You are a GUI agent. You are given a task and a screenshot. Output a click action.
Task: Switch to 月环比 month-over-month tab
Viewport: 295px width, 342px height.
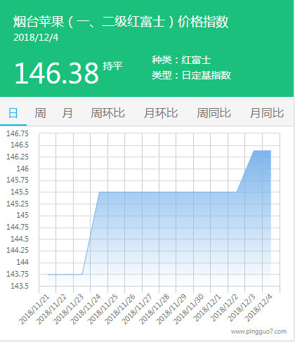[161, 113]
